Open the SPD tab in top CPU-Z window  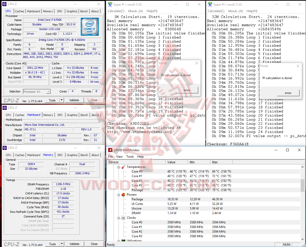click(x=59, y=11)
